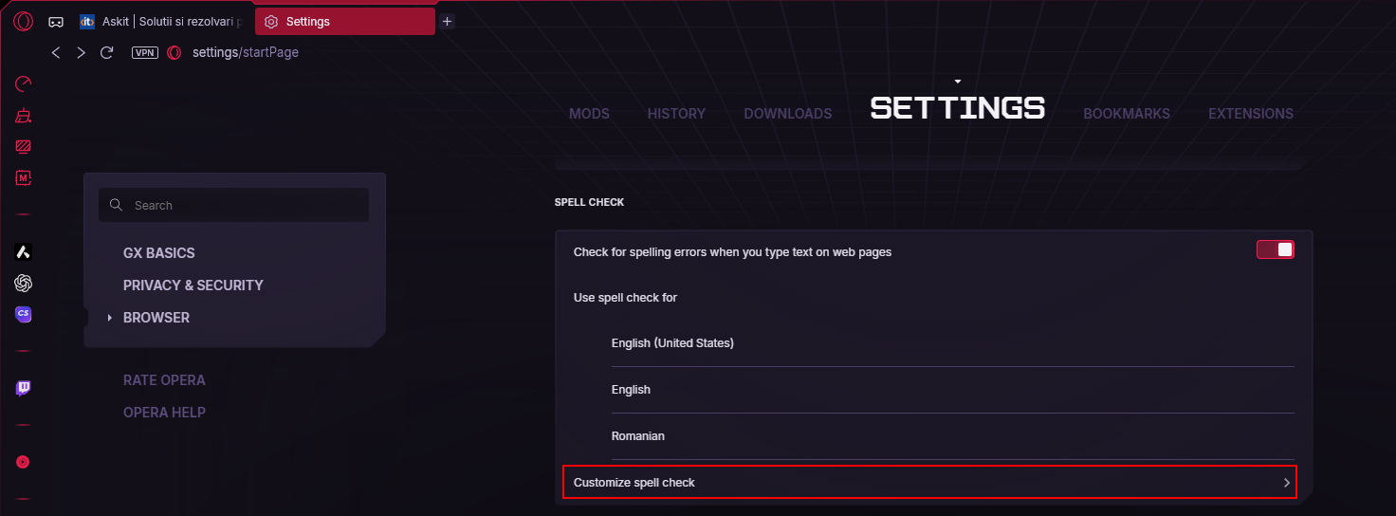The height and width of the screenshot is (516, 1396).
Task: Disable spell check for web pages
Action: pos(1275,249)
